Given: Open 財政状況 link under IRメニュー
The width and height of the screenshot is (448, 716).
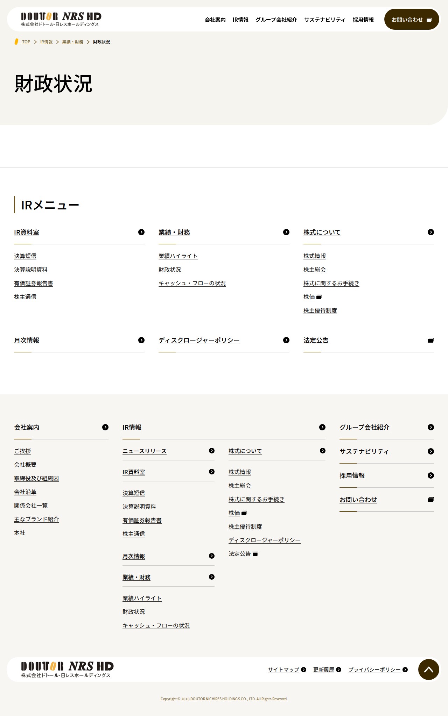Looking at the screenshot, I should pos(170,270).
